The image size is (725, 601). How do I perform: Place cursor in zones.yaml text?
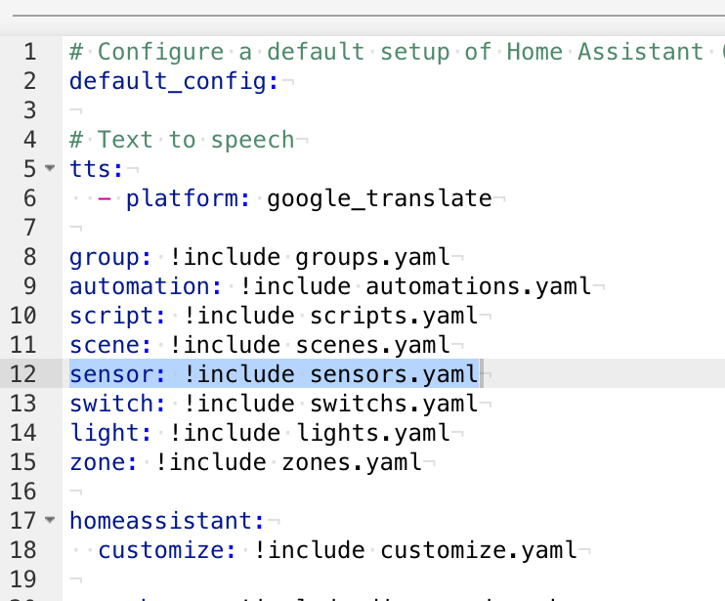click(352, 462)
